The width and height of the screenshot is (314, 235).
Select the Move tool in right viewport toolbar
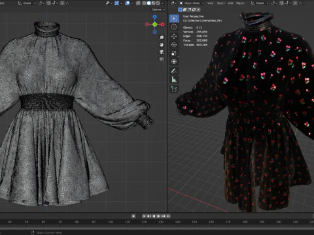(174, 36)
